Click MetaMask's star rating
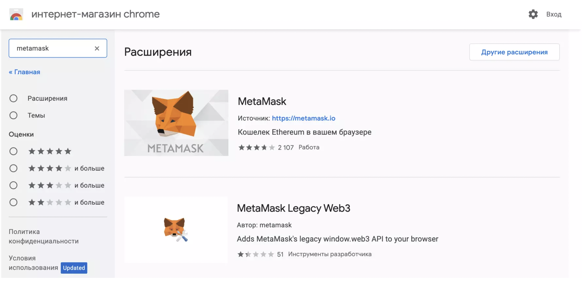Viewport: 582px width, 287px height. click(x=256, y=148)
